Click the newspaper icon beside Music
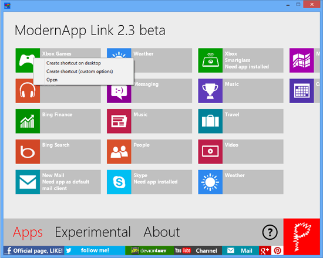The image size is (323, 258). (119, 121)
